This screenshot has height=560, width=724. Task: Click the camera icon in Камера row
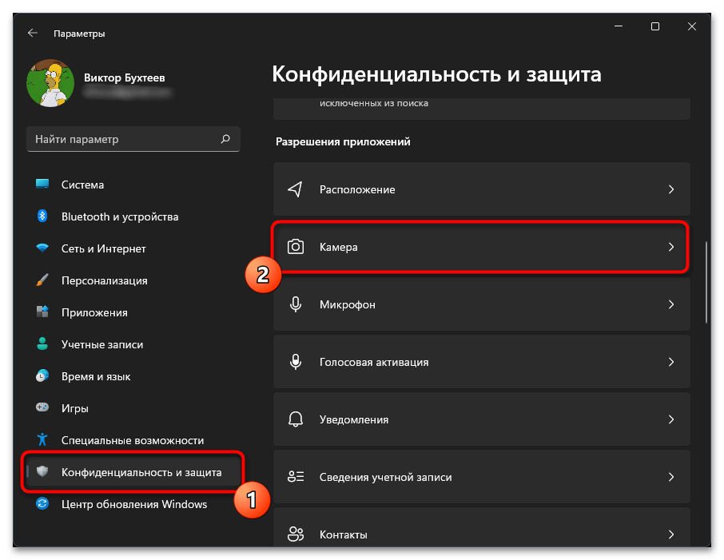pyautogui.click(x=296, y=248)
